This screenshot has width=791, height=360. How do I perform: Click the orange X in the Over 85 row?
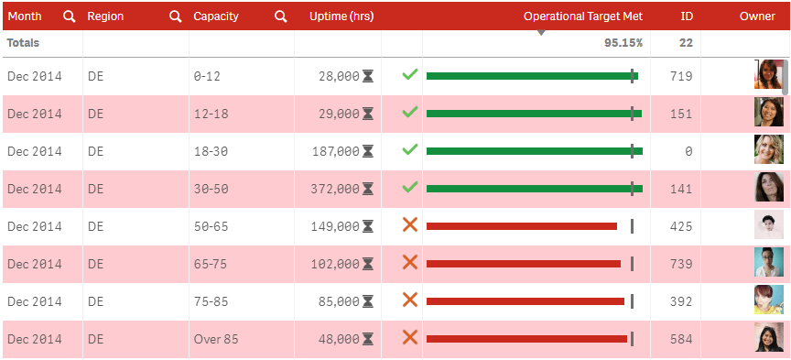[409, 337]
